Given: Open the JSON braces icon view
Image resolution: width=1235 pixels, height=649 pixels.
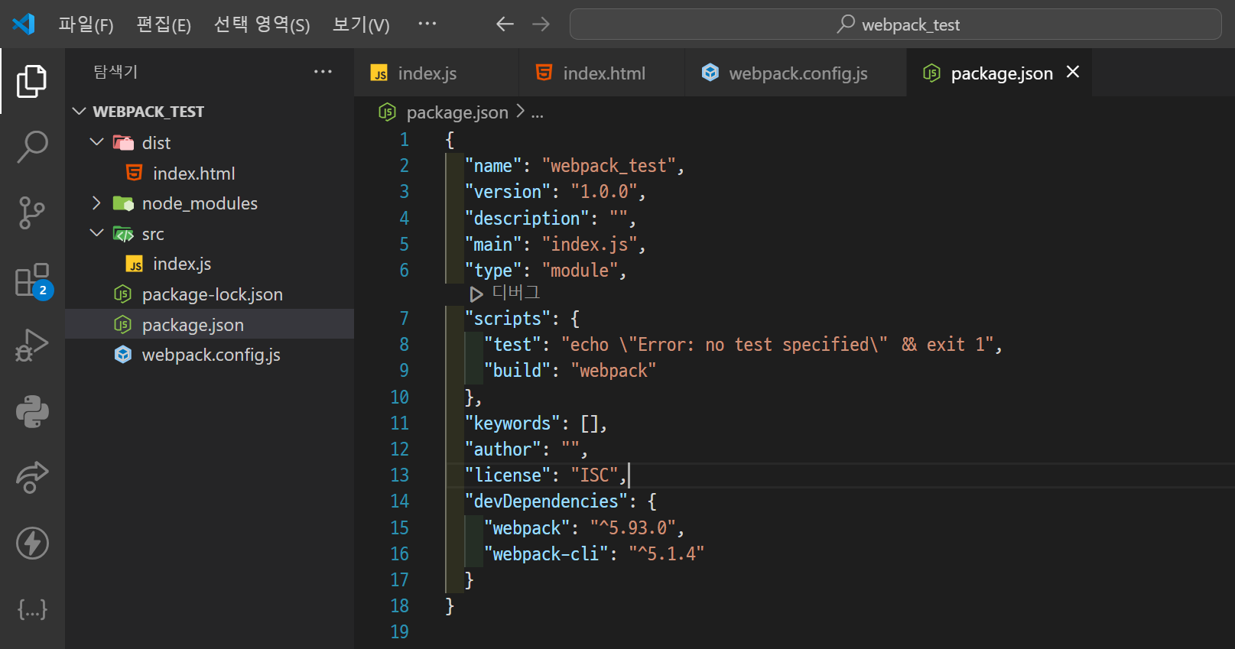Looking at the screenshot, I should 31,609.
